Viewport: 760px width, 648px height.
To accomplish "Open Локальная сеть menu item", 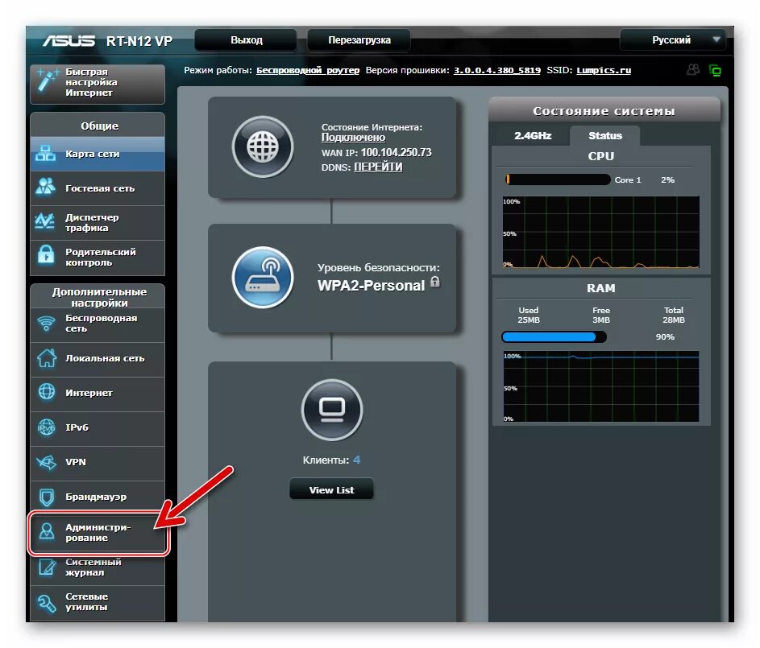I will click(x=98, y=358).
